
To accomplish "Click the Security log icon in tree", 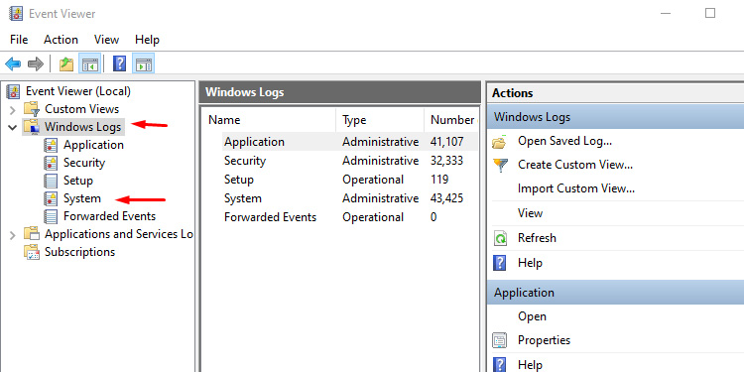I will (51, 163).
